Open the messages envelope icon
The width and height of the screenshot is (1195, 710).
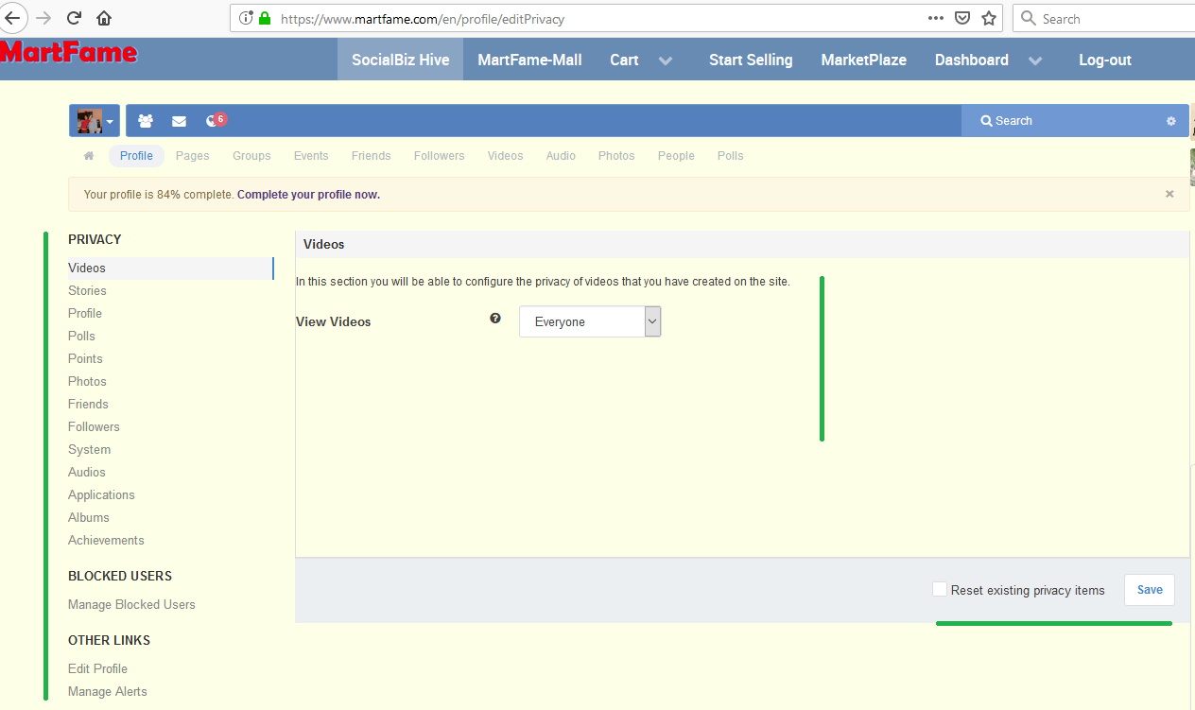pyautogui.click(x=179, y=121)
